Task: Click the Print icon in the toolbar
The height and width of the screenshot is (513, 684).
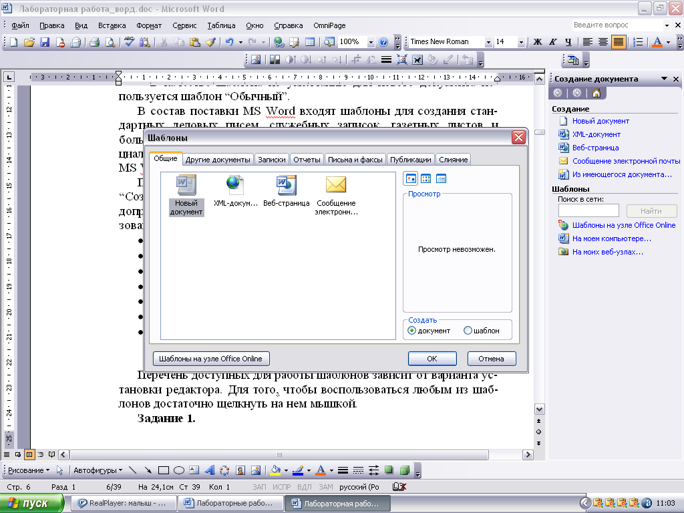Action: (94, 42)
